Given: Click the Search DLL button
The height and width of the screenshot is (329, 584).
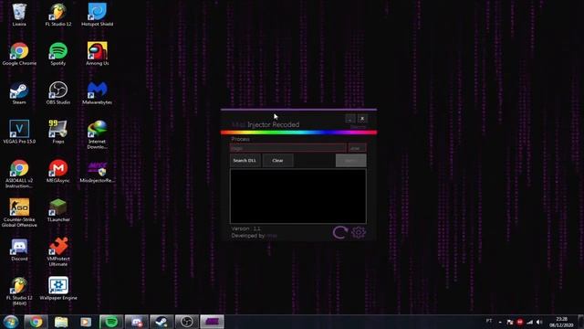Looking at the screenshot, I should click(245, 161).
